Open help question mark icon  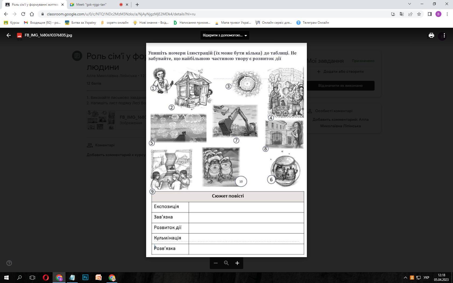point(9,263)
